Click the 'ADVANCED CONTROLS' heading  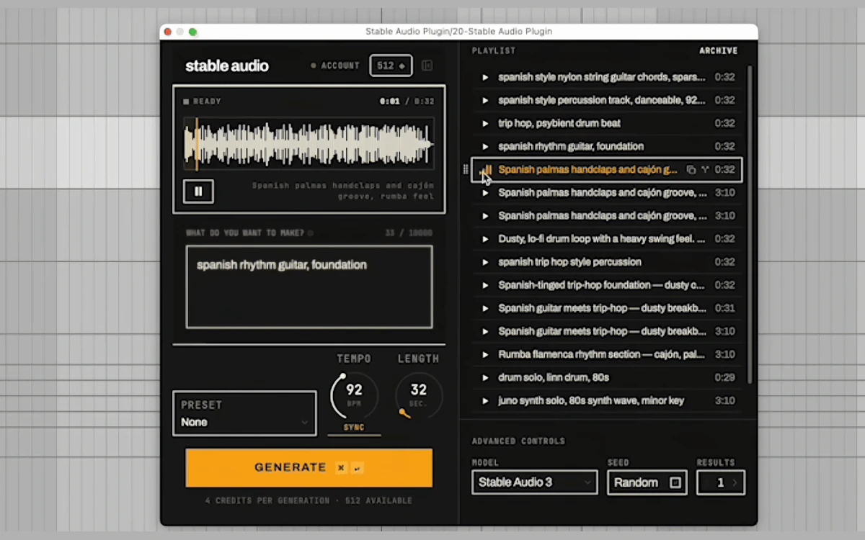click(x=518, y=441)
